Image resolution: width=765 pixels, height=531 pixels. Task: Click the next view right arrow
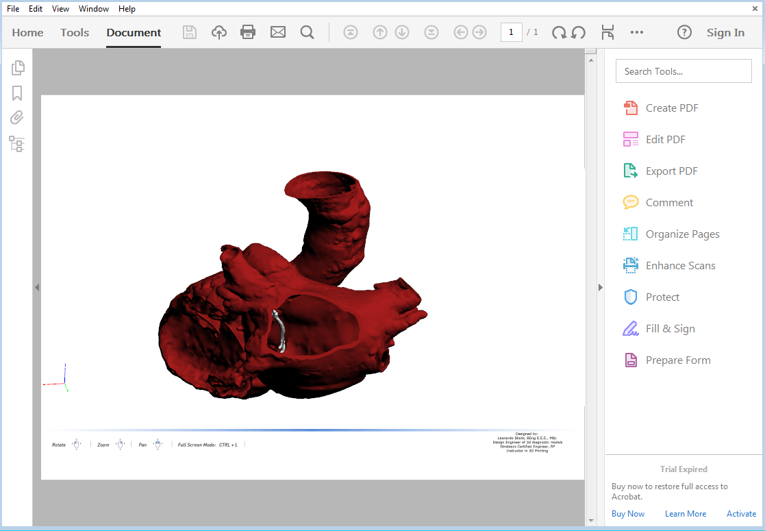coord(479,32)
